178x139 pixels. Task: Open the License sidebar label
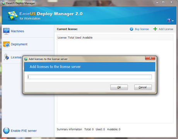16,57
